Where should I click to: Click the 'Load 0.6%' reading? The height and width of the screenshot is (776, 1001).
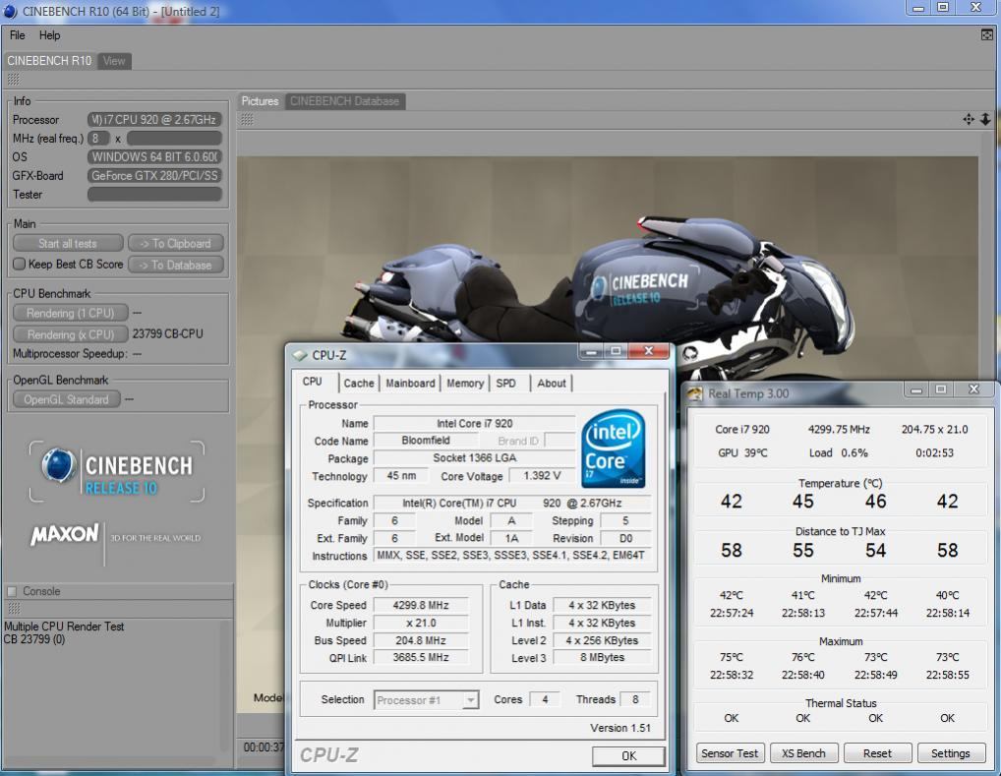point(838,452)
